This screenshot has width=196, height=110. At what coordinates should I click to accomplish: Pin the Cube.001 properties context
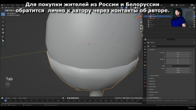(194, 43)
